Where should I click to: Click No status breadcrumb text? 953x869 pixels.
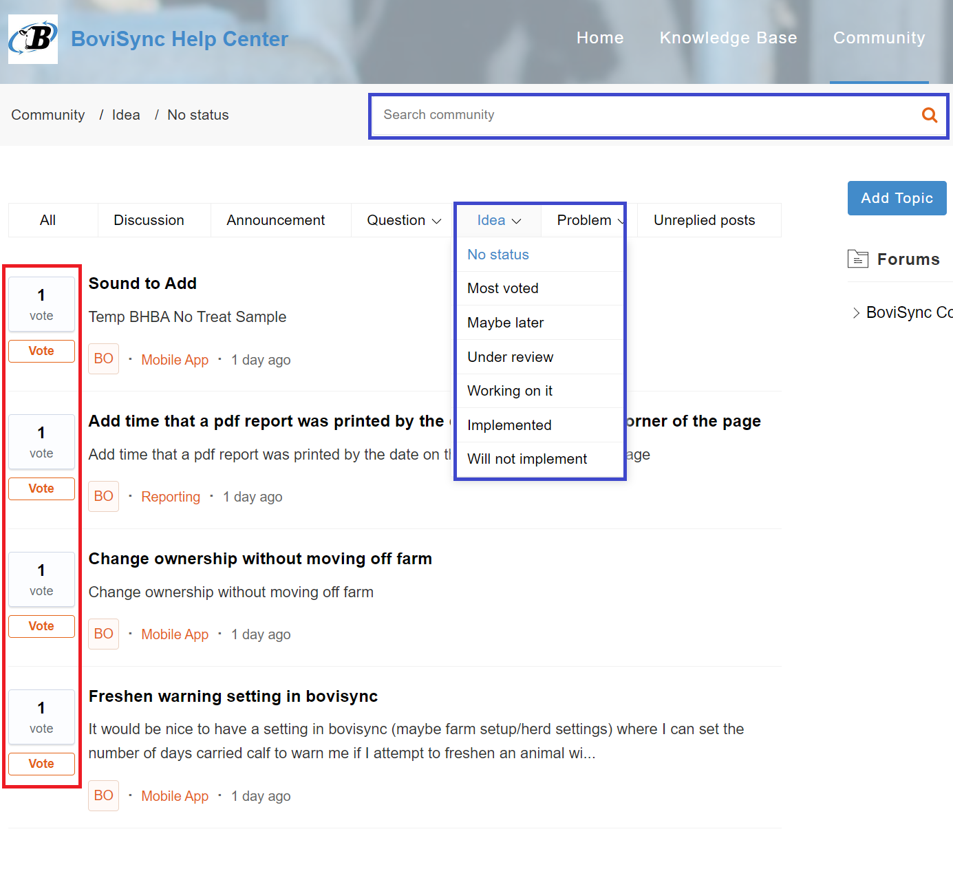click(x=198, y=115)
